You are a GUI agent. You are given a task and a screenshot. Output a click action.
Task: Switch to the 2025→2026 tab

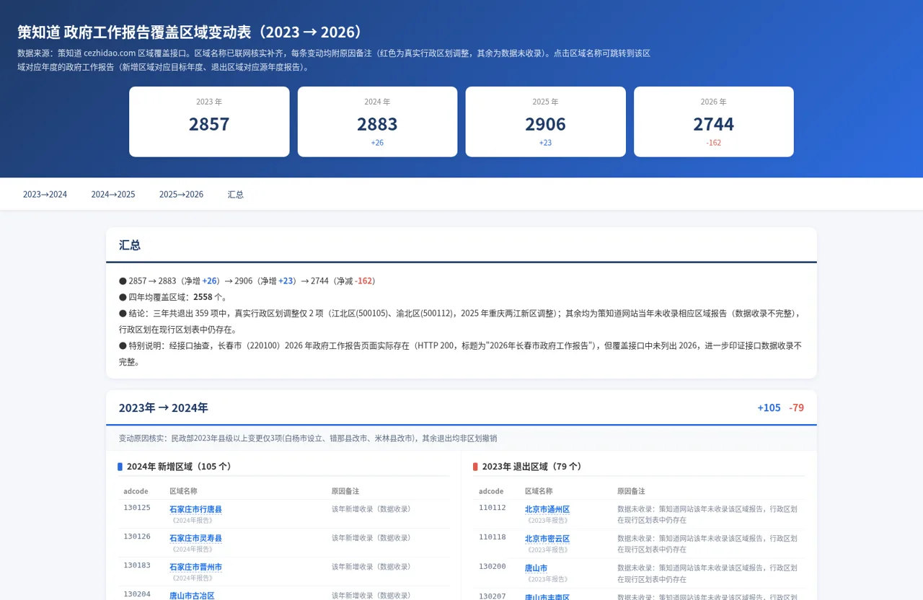coord(181,195)
